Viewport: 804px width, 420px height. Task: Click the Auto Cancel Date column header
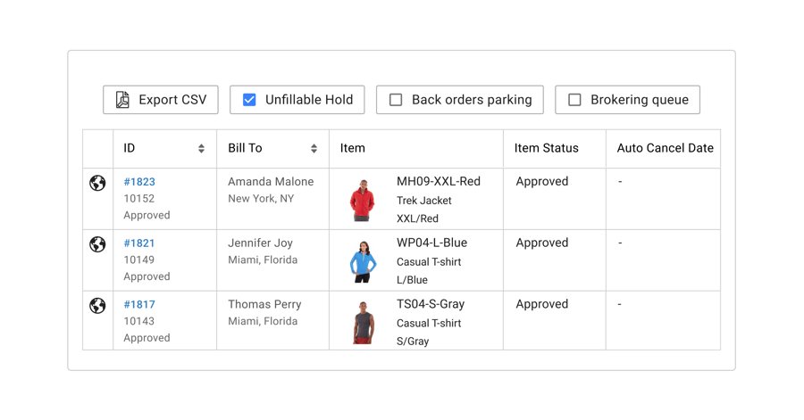665,149
